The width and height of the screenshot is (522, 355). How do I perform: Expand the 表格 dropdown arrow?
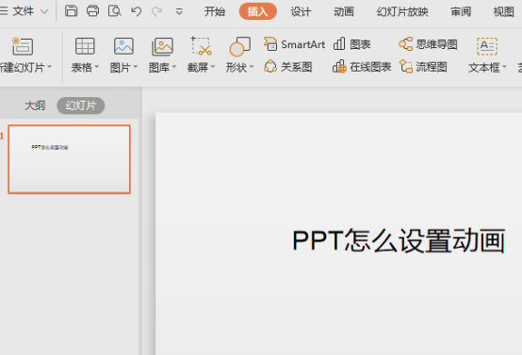tap(97, 67)
